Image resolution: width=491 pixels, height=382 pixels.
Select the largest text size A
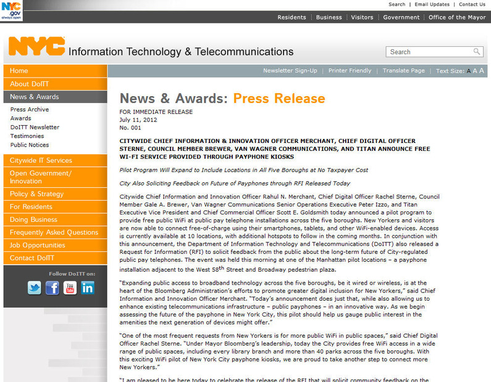tap(482, 71)
